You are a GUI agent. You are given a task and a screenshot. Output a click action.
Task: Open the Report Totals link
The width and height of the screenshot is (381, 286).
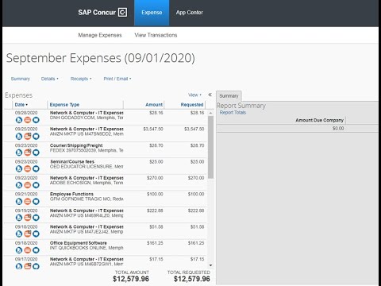point(233,113)
